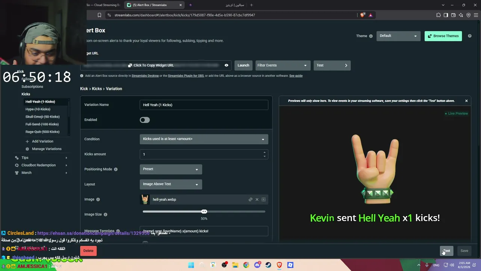Switch to the Alert Box / Streamlabs tab
Viewport: 481px width, 271px height.
[154, 5]
